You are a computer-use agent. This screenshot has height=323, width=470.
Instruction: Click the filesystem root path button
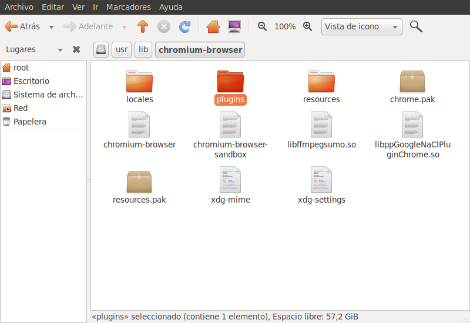point(101,49)
